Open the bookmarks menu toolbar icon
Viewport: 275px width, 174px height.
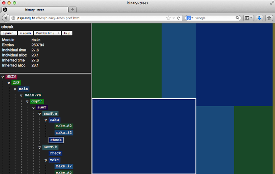[248, 18]
